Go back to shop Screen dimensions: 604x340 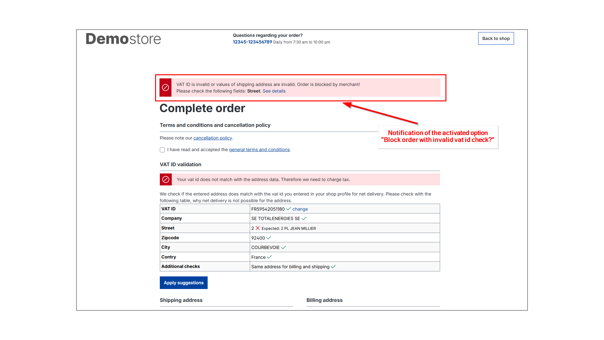click(496, 38)
